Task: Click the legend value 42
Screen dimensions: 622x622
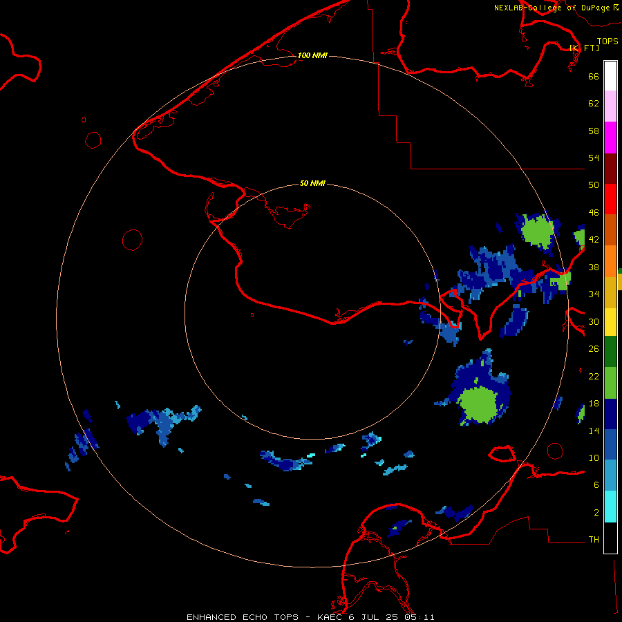Action: point(594,240)
